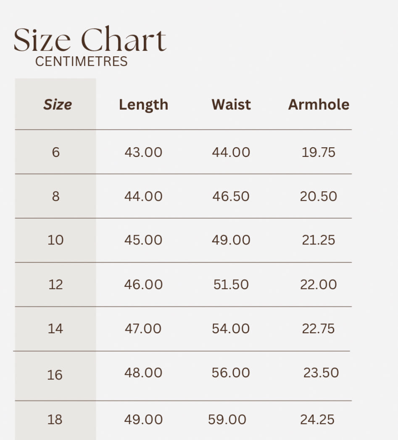Click the 48.00 length value
The image size is (398, 440).
[x=143, y=373]
